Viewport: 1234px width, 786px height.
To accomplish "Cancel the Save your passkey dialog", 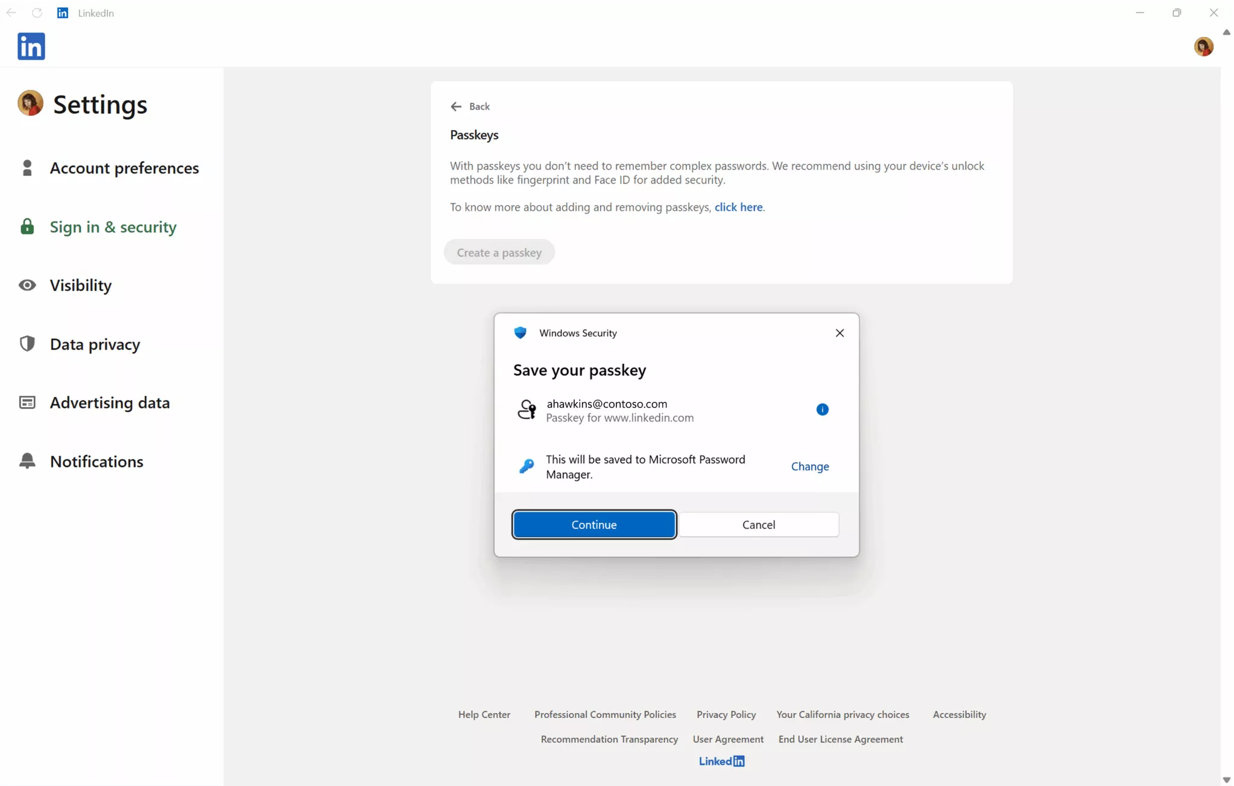I will [x=759, y=524].
